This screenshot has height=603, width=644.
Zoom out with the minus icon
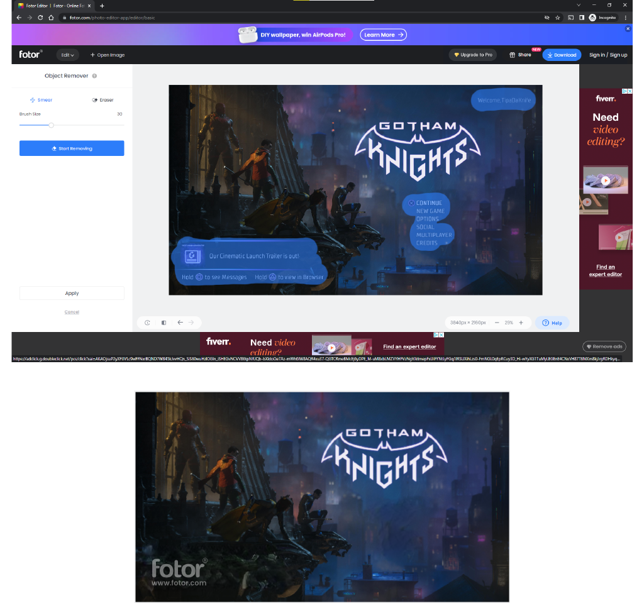497,323
